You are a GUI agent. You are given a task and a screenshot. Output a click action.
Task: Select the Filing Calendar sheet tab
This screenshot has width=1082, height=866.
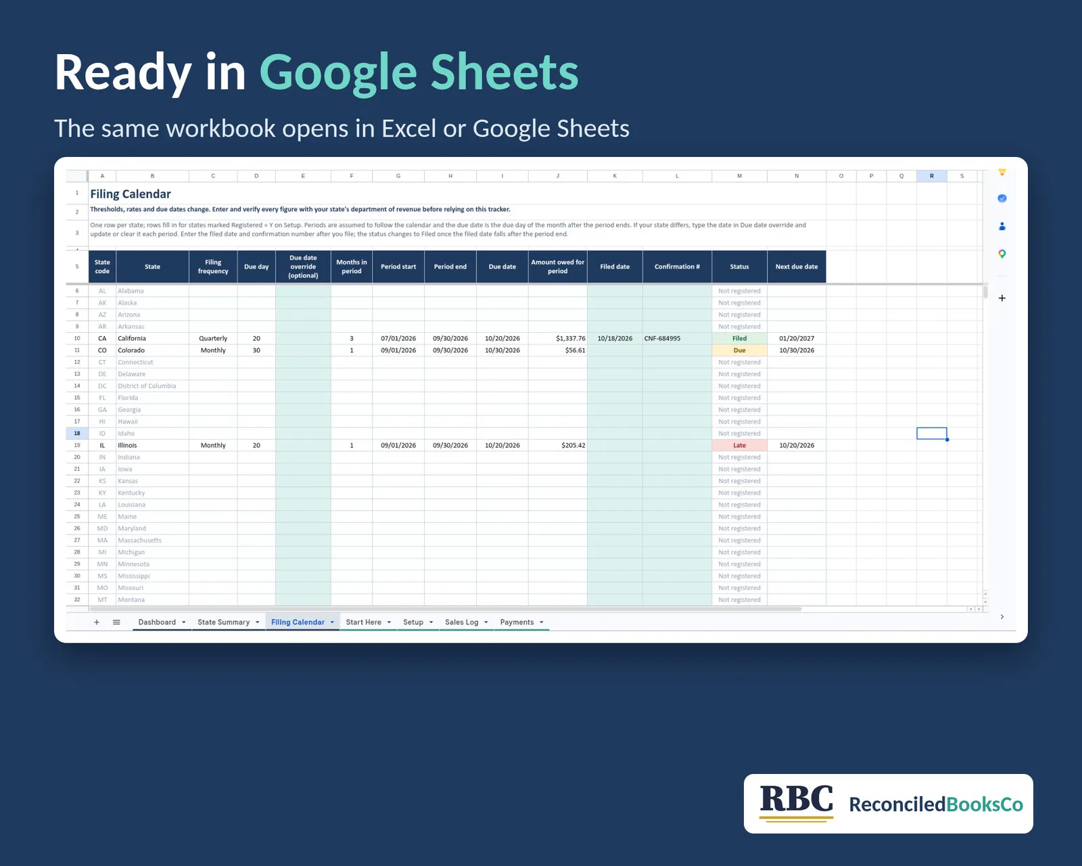(298, 622)
